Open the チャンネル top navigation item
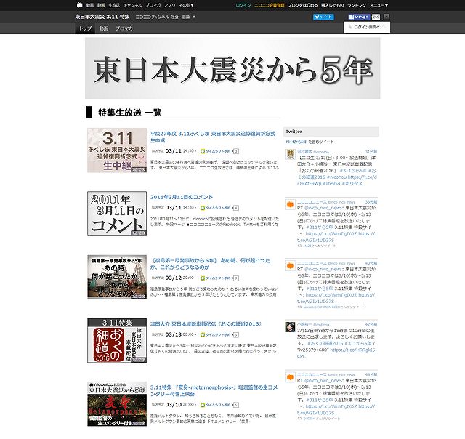Image resolution: width=465 pixels, height=439 pixels. coord(132,5)
